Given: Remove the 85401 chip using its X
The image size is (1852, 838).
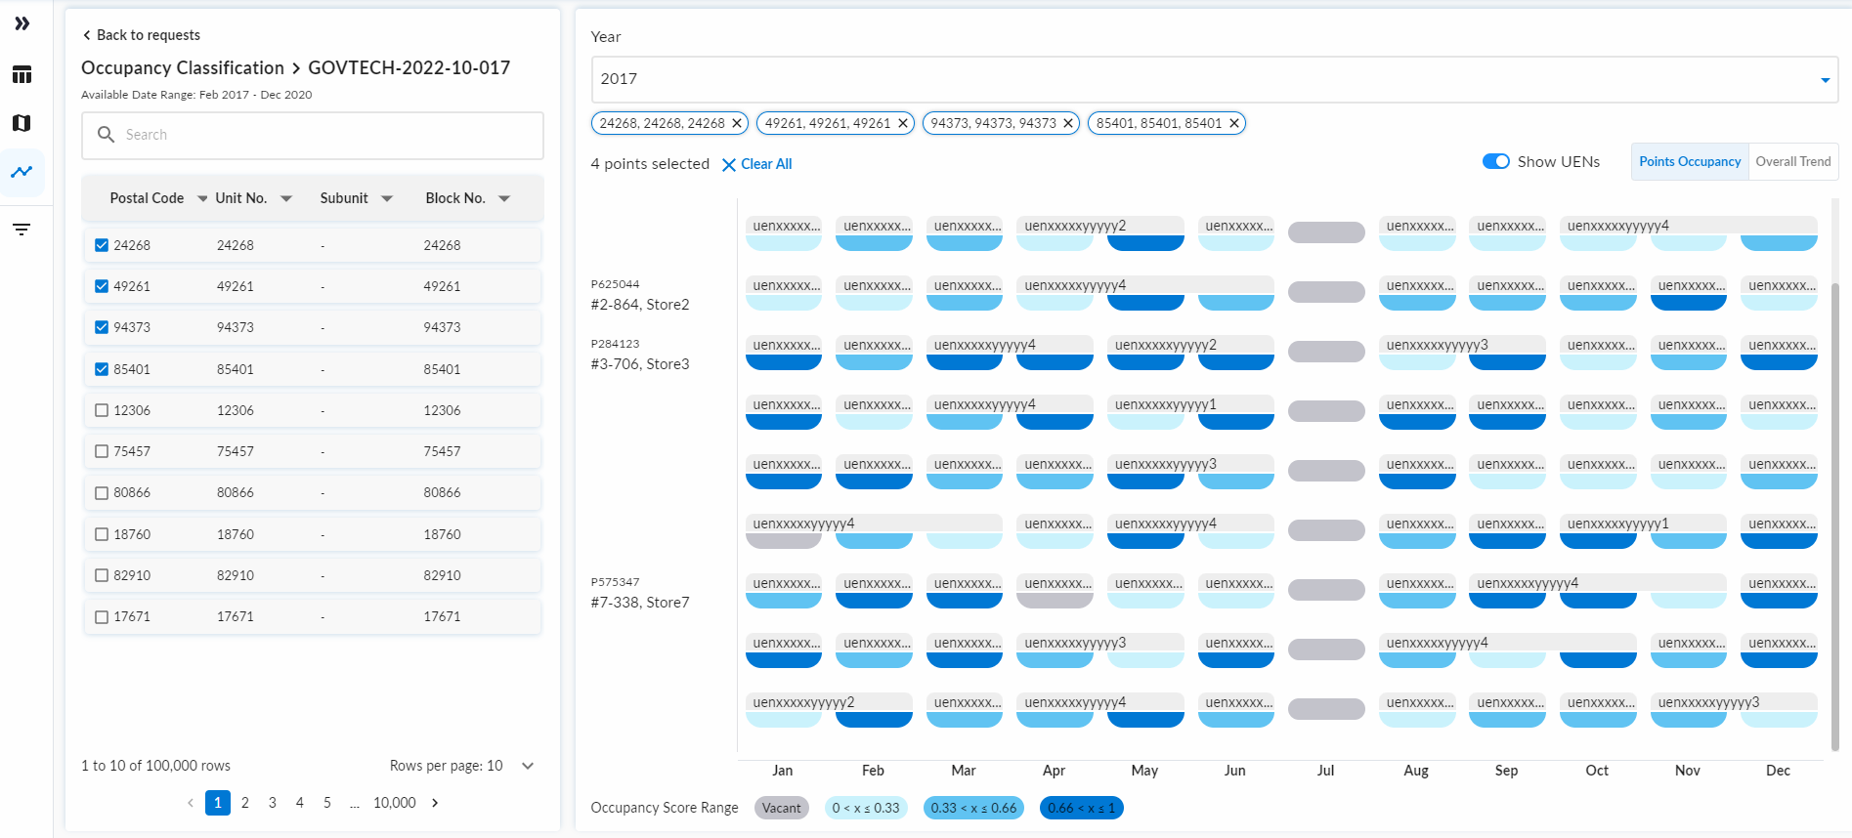Looking at the screenshot, I should coord(1234,123).
